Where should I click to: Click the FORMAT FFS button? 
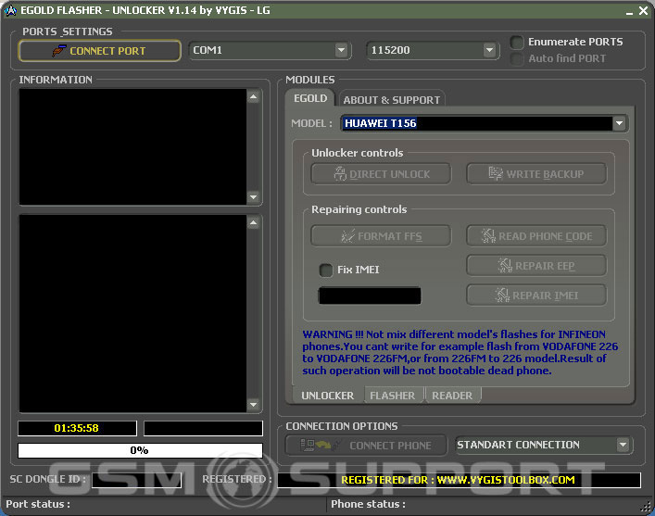[x=381, y=236]
